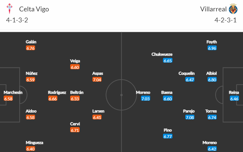Select Baena's 6.60 rating badge

(x=168, y=99)
